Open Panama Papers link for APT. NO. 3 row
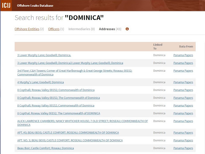The height and width of the screenshot is (154, 205). pos(183,141)
